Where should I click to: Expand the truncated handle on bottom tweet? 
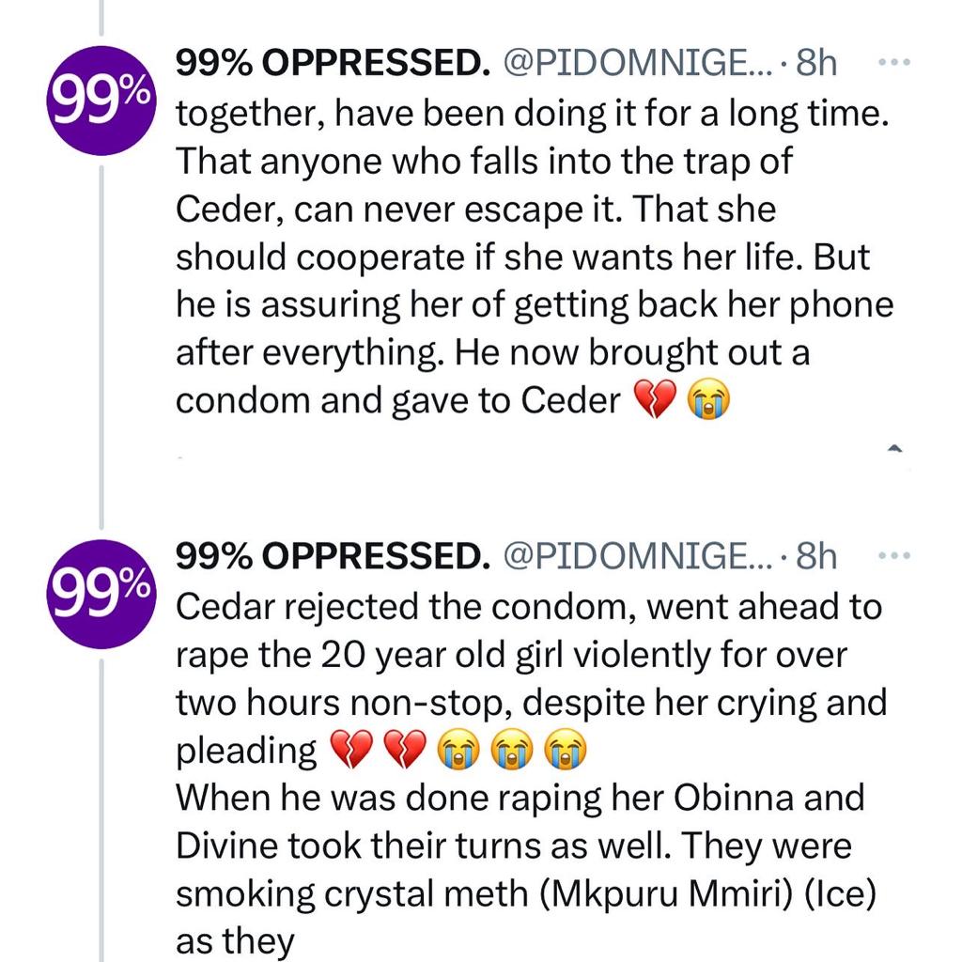pos(639,554)
